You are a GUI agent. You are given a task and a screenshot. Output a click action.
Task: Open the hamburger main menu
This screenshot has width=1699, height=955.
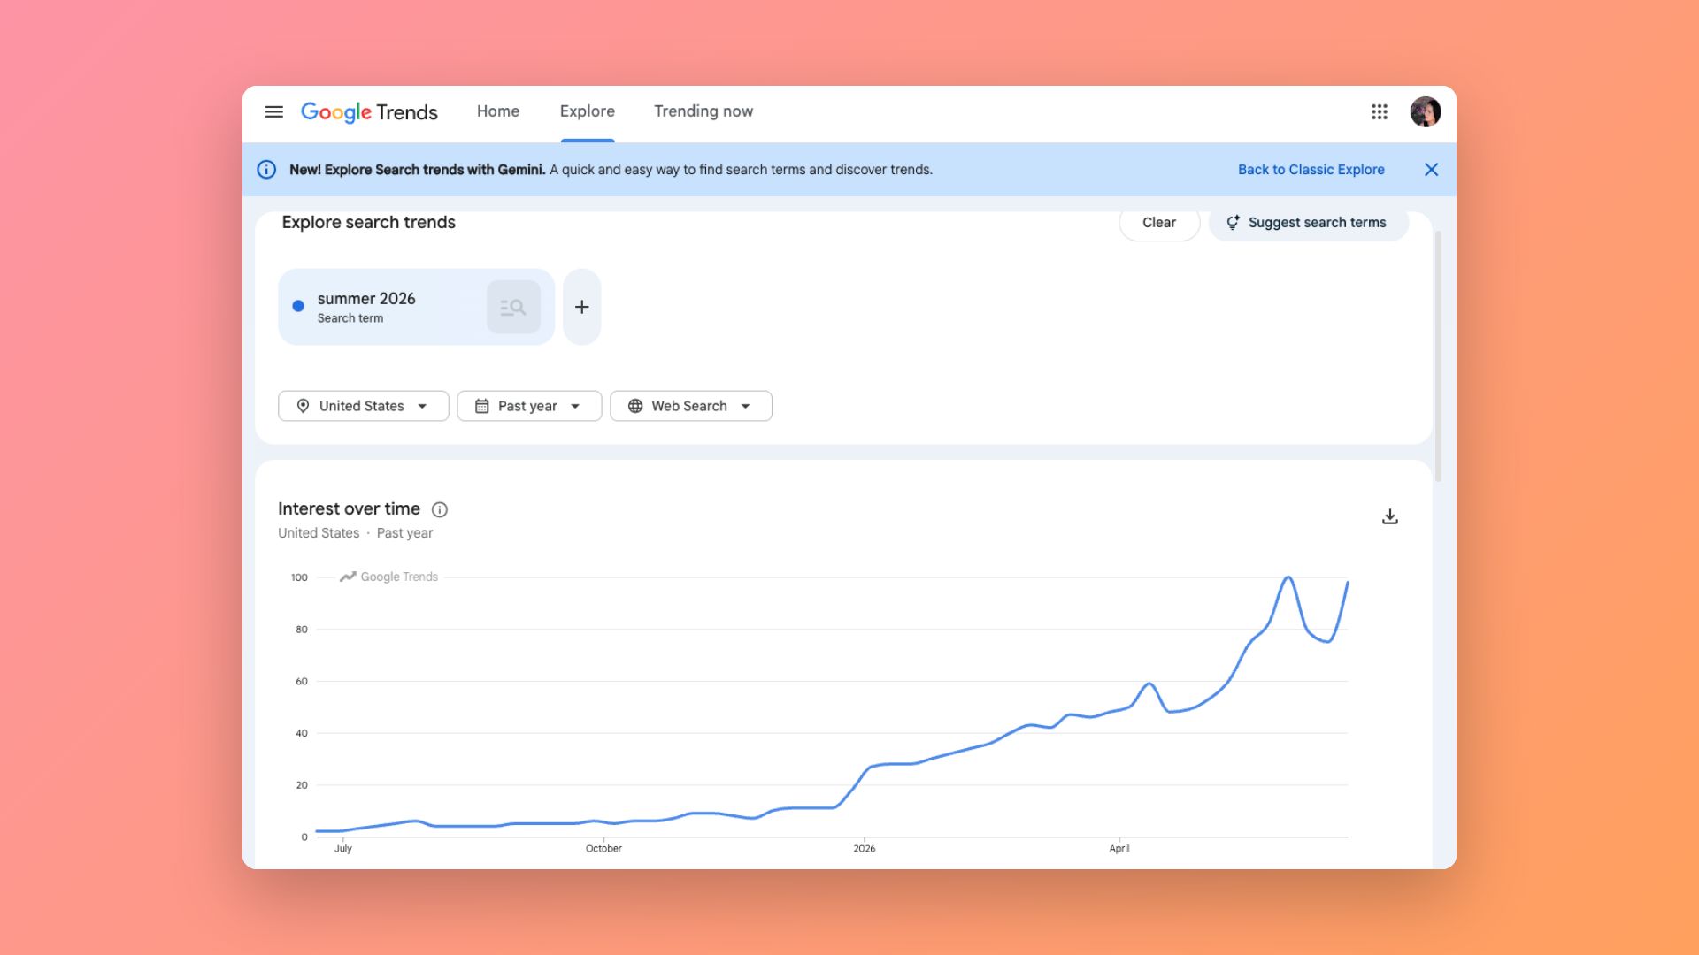click(x=274, y=111)
